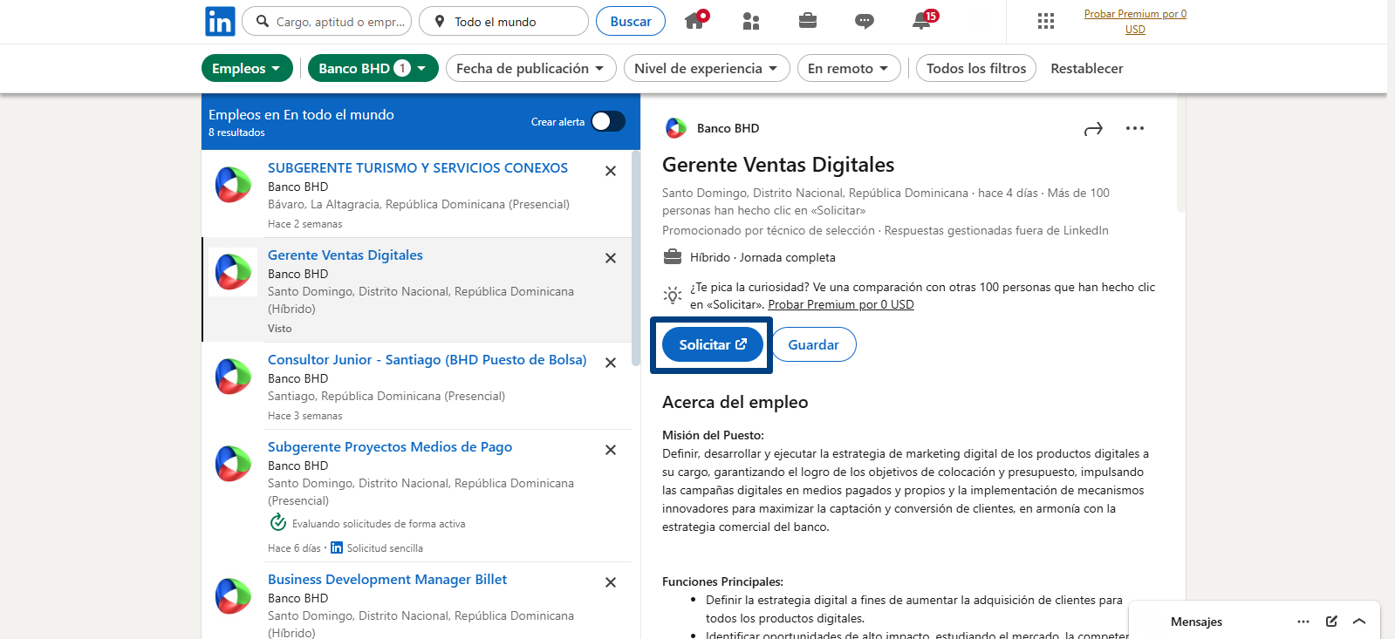Click the 'Acerca del empleo' heading
This screenshot has width=1395, height=639.
(735, 402)
